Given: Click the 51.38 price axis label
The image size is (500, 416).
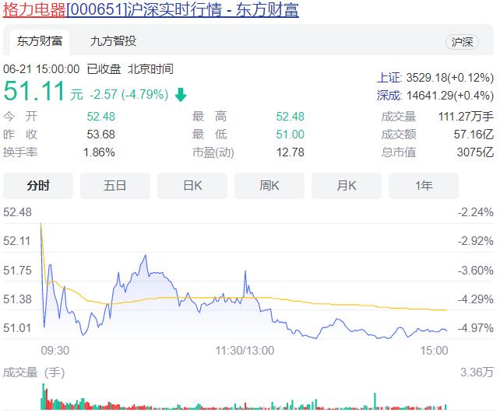Looking at the screenshot, I should (x=18, y=299).
